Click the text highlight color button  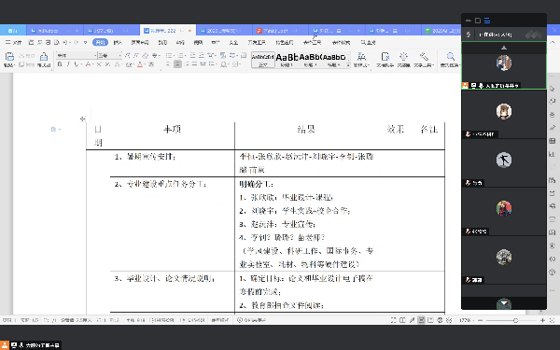point(129,64)
